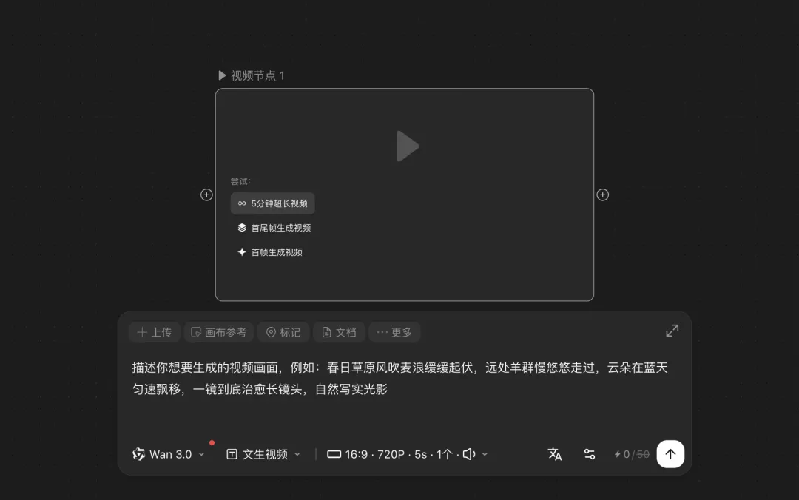Expand the prompt editor to full size
The image size is (799, 500).
click(x=672, y=331)
